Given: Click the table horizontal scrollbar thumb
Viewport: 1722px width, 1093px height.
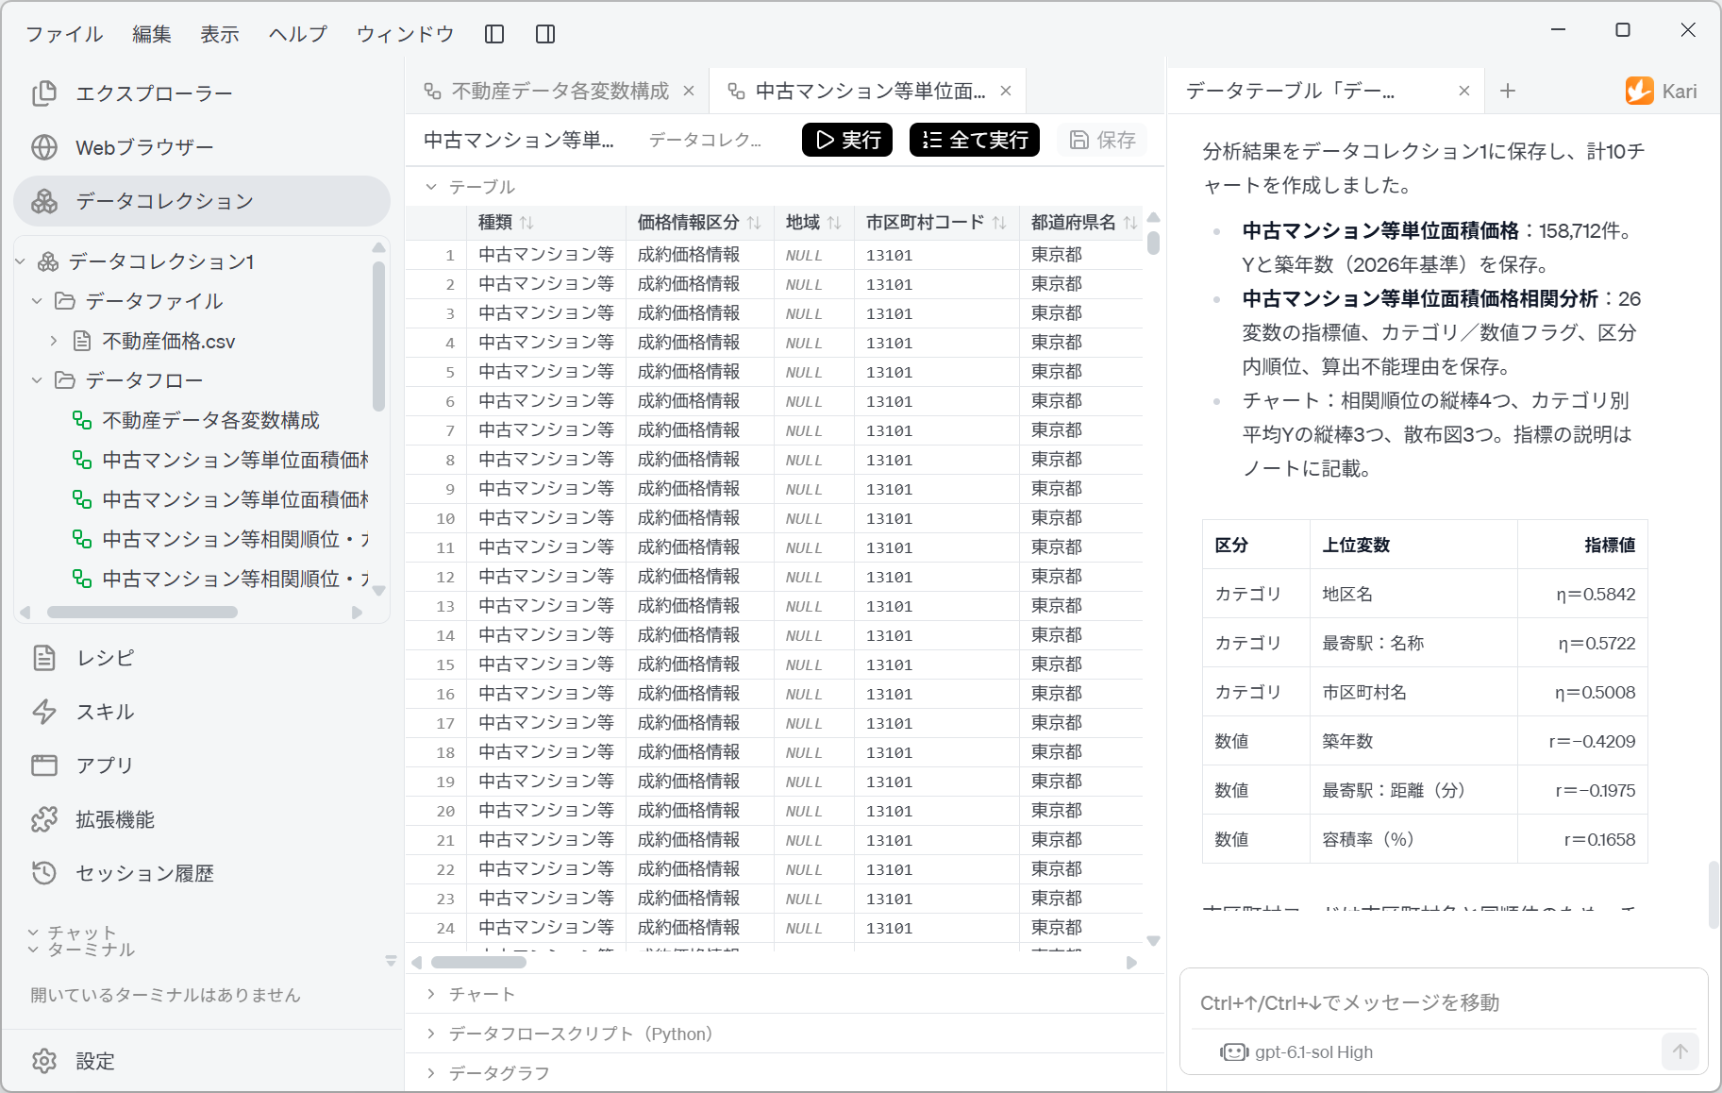Looking at the screenshot, I should [x=478, y=963].
